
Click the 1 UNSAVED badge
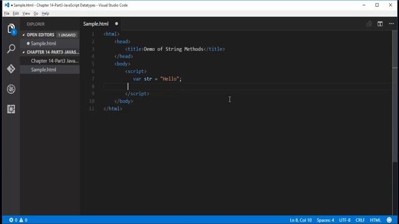67,35
